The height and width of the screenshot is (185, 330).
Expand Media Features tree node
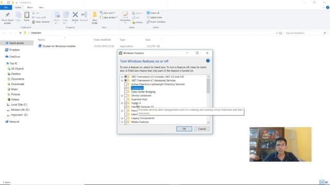[x=122, y=122]
